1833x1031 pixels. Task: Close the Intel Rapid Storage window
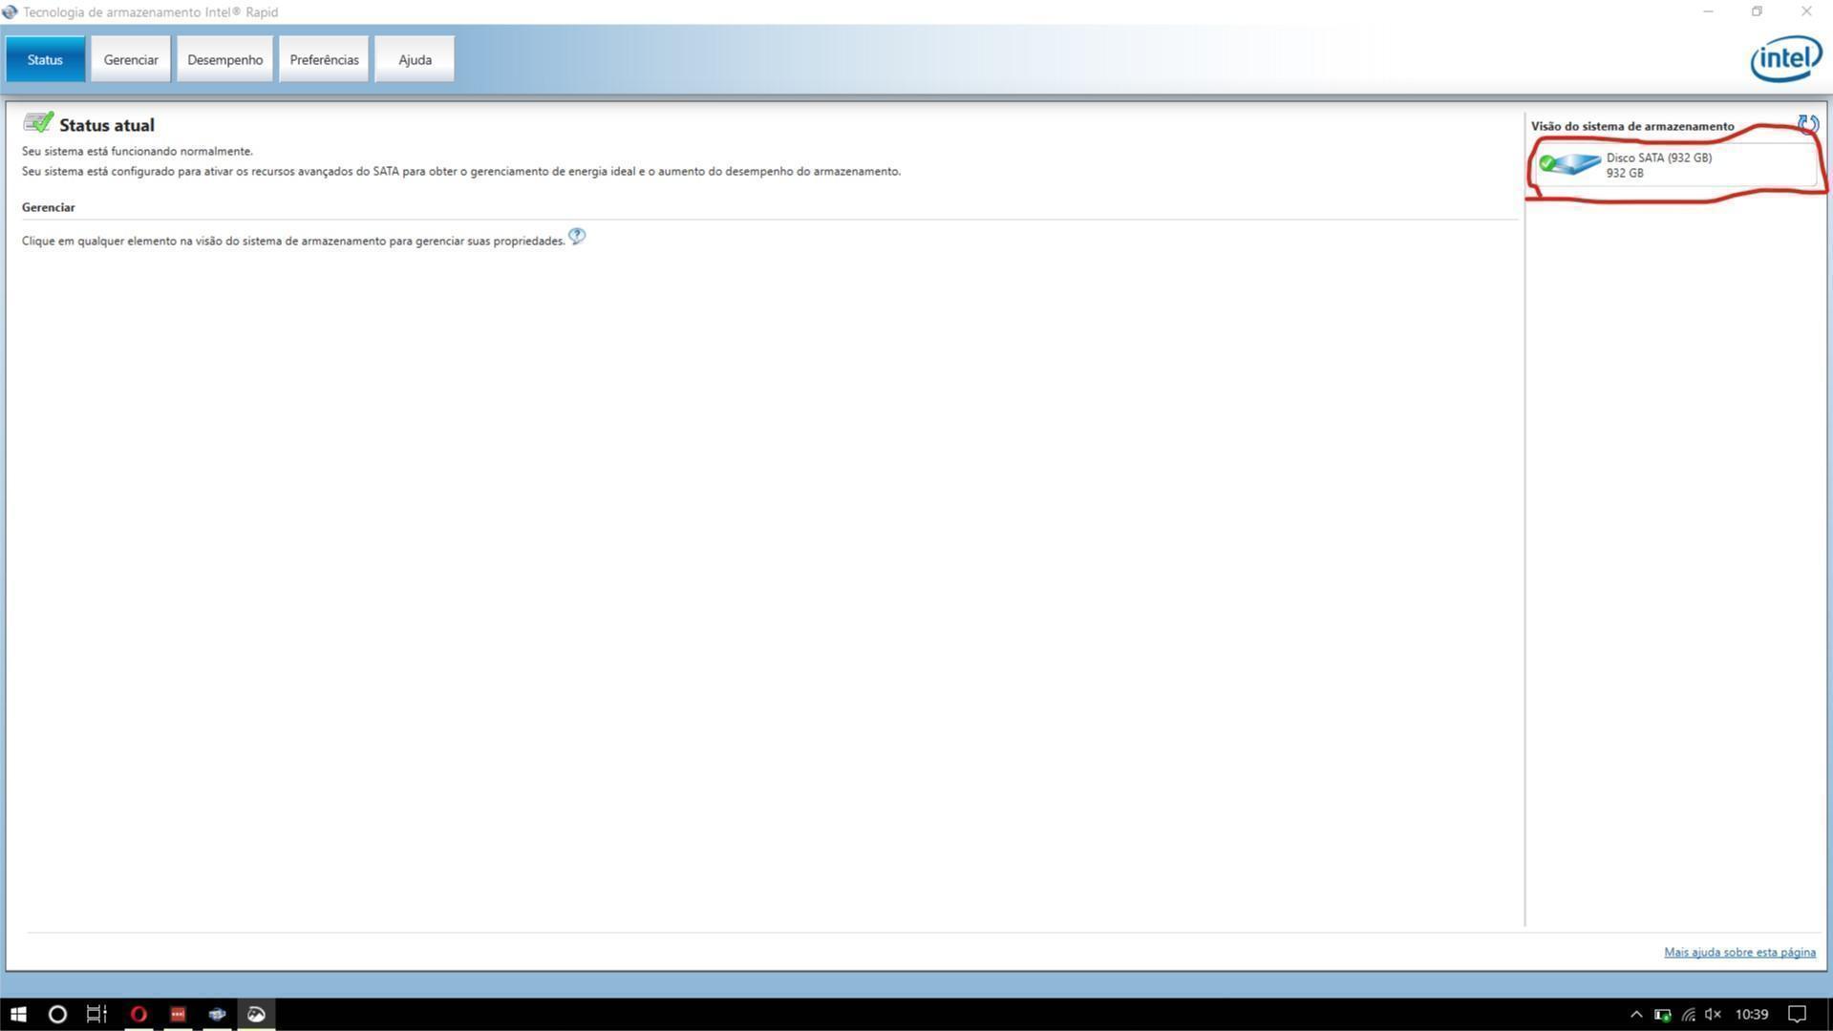[x=1806, y=11]
